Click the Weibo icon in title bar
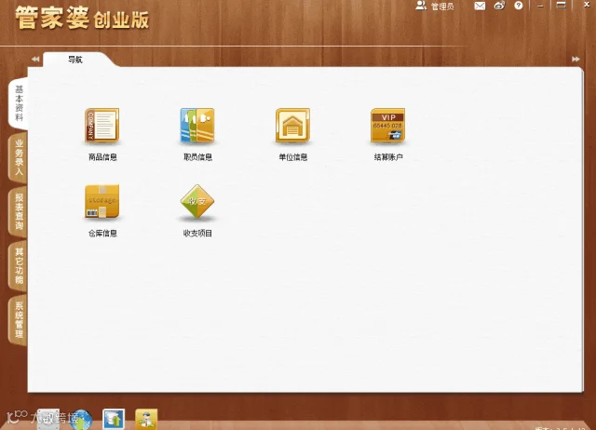Screen dimensions: 596x430 [499, 6]
